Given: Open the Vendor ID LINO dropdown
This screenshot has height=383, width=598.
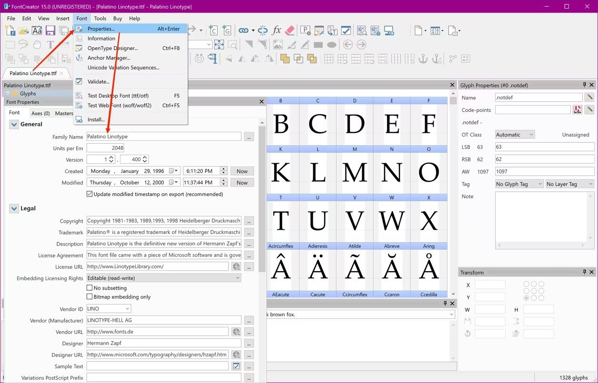Looking at the screenshot, I should pyautogui.click(x=108, y=309).
